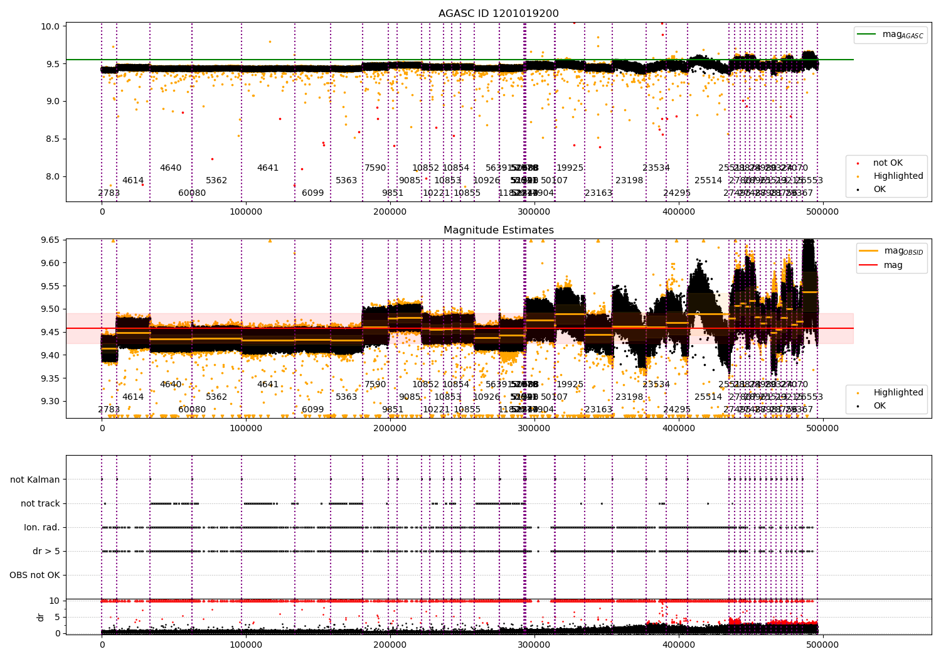Click obsid label "7590" in top plot

376,168
